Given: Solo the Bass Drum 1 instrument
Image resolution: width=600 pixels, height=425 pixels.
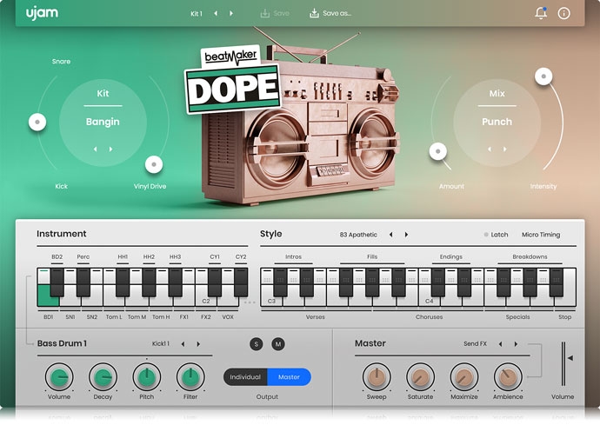Looking at the screenshot, I should [x=256, y=344].
